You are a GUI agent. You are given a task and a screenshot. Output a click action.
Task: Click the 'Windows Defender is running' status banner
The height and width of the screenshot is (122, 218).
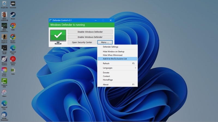coord(81,25)
